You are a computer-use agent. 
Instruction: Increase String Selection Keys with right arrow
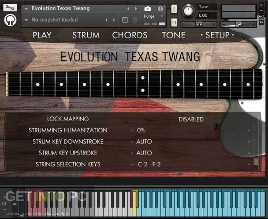249,165
